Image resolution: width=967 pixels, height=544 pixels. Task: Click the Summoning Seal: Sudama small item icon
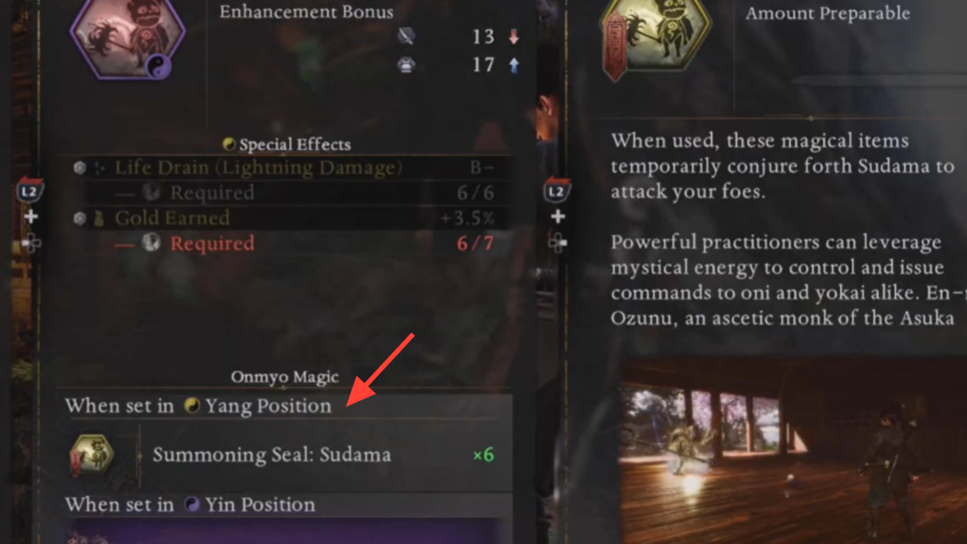click(x=92, y=456)
